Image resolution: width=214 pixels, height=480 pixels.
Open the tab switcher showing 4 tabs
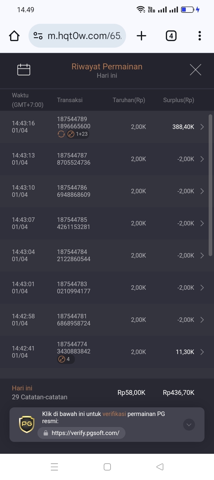pyautogui.click(x=171, y=36)
